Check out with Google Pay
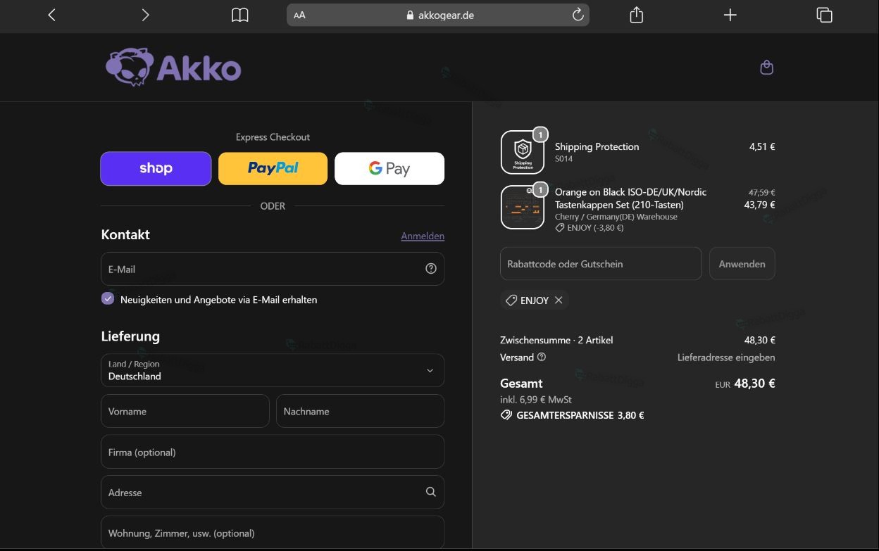The height and width of the screenshot is (551, 879). pyautogui.click(x=389, y=169)
